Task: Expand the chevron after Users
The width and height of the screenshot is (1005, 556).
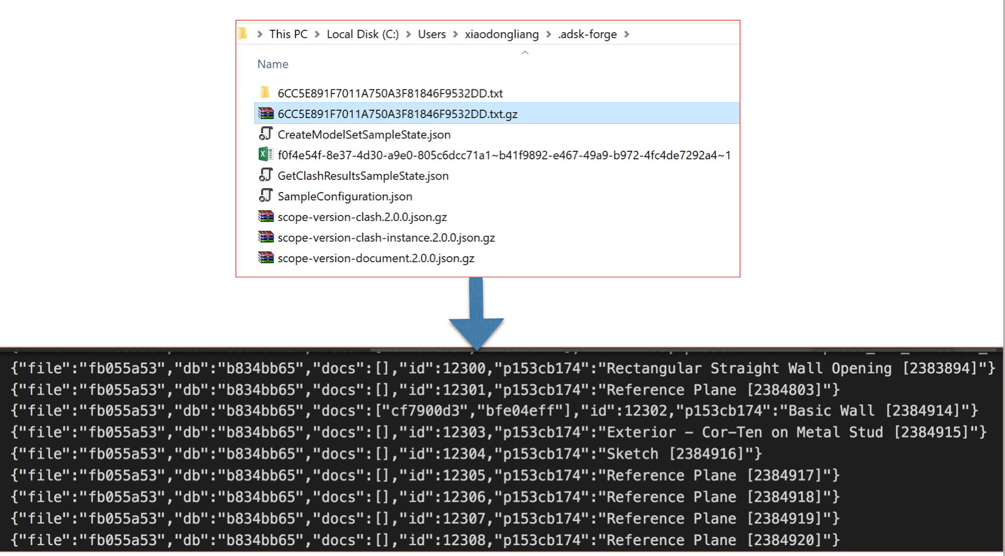Action: [455, 34]
